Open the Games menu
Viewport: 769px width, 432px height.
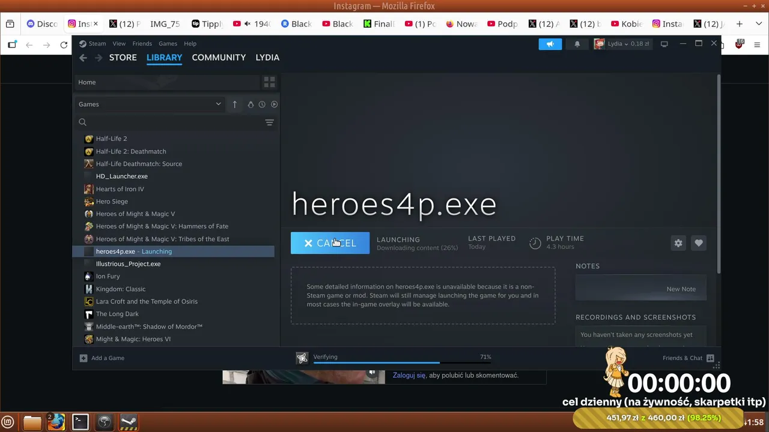168,44
